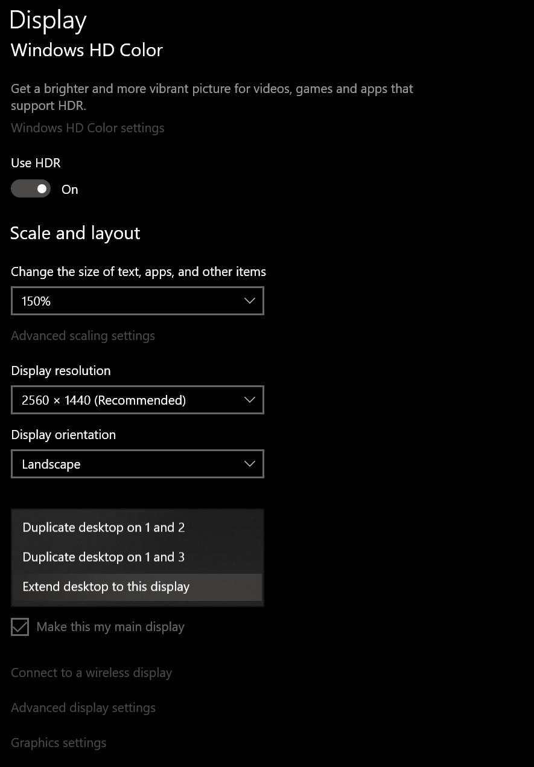Open Advanced display settings
This screenshot has height=767, width=534.
(x=83, y=708)
